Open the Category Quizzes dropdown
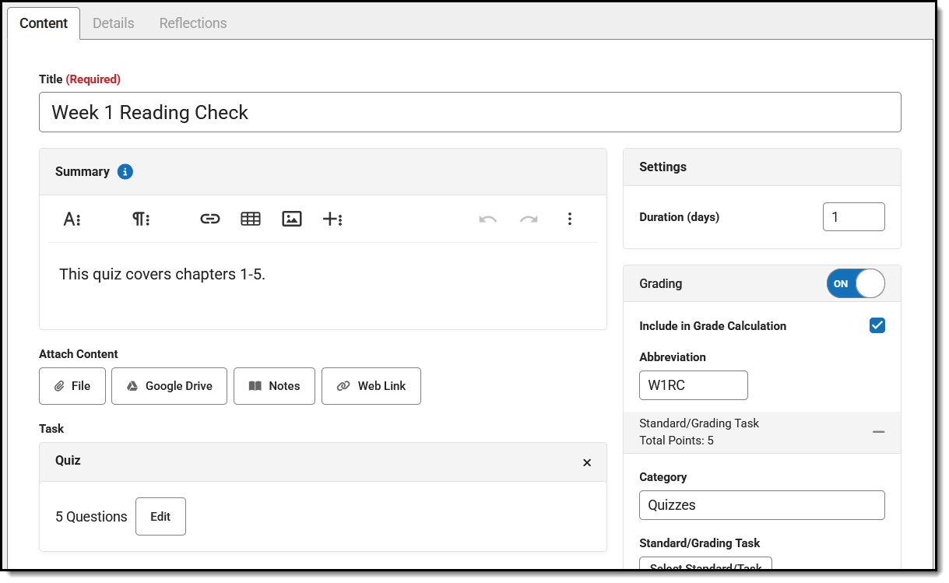Screen dimensions: 949x583 click(x=762, y=504)
